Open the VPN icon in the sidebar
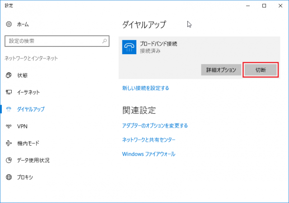 tap(9, 126)
